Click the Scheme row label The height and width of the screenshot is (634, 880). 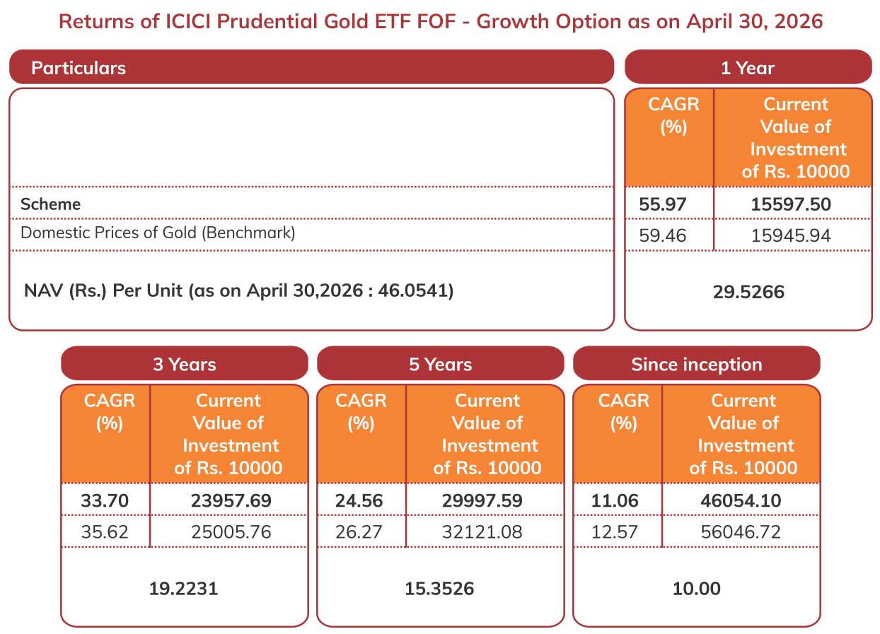(50, 204)
